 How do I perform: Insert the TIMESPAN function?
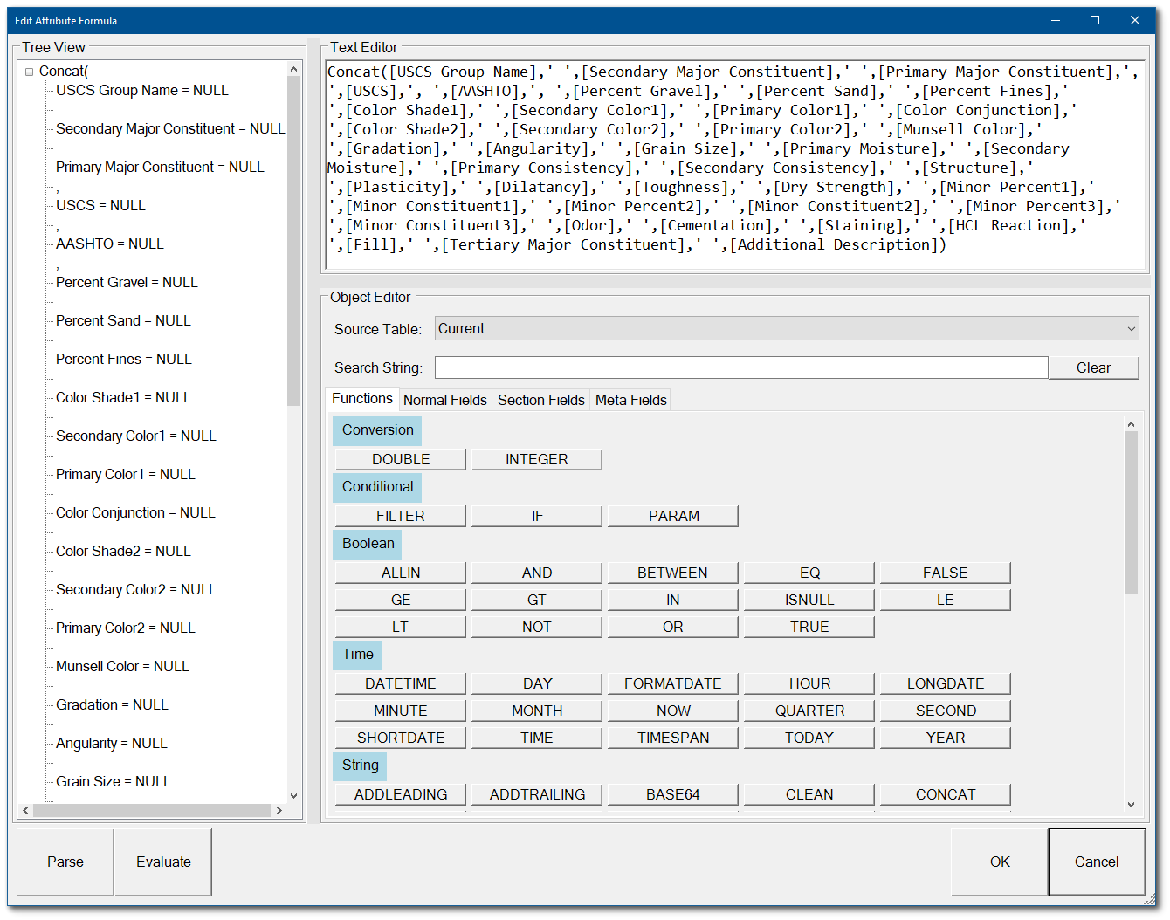(x=673, y=738)
